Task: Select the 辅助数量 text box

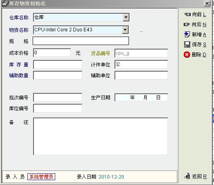Action: pyautogui.click(x=58, y=75)
